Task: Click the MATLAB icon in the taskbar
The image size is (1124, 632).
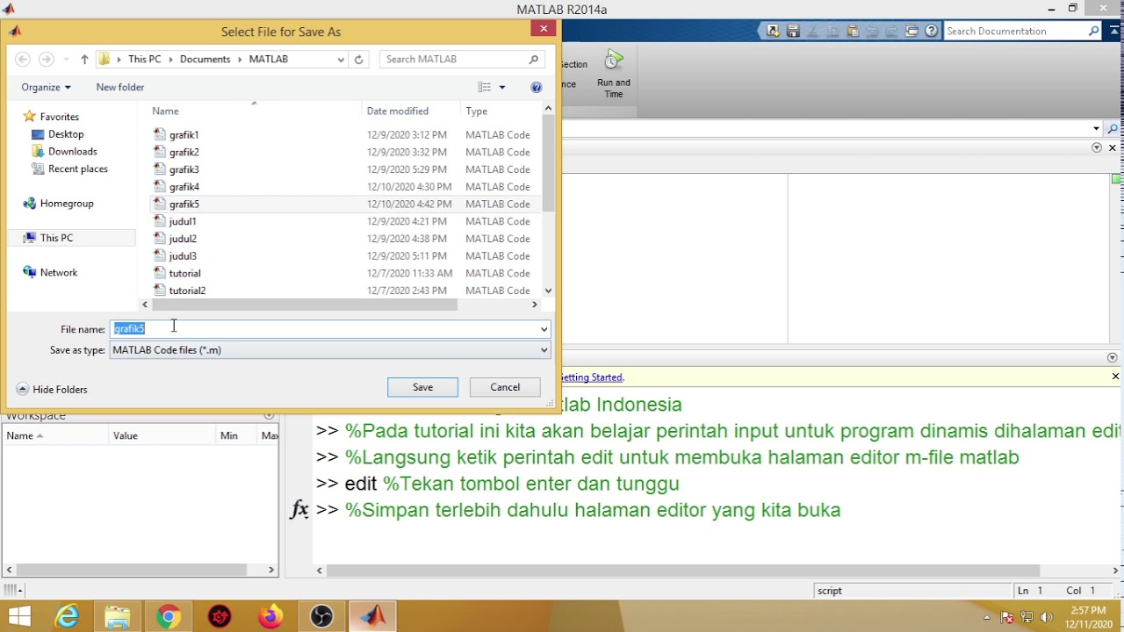Action: click(373, 617)
